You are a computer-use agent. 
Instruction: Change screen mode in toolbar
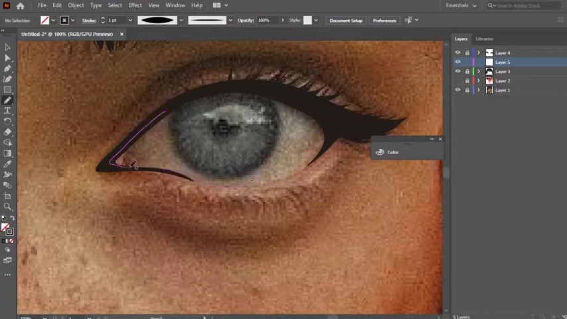(x=7, y=261)
